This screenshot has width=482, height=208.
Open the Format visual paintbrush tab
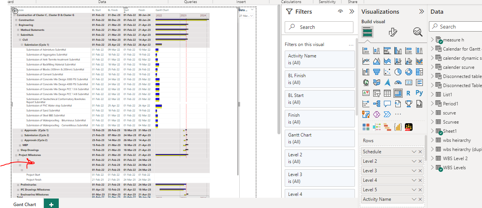pyautogui.click(x=393, y=32)
